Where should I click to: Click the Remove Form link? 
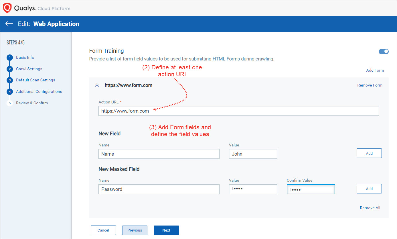[x=370, y=85]
